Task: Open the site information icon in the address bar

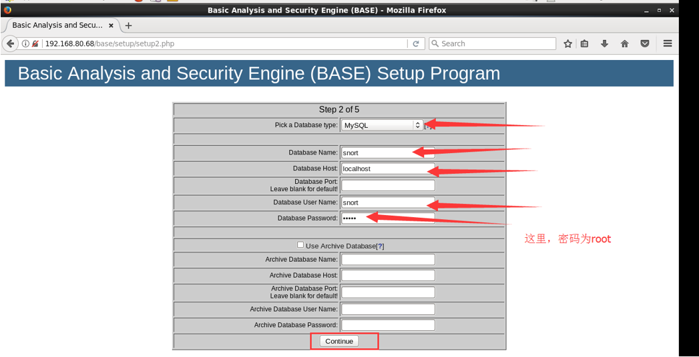Action: point(25,43)
